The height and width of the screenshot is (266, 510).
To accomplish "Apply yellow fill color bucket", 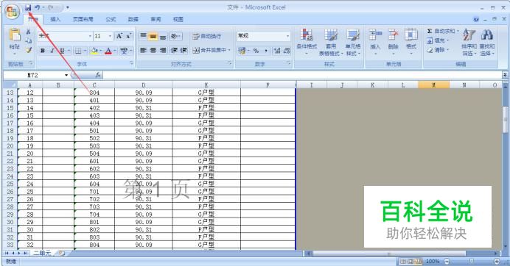I will pos(94,51).
